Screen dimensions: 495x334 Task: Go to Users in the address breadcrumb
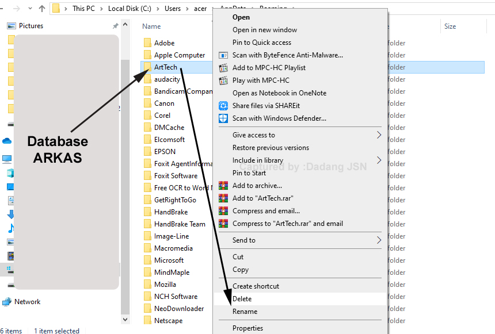tap(172, 9)
